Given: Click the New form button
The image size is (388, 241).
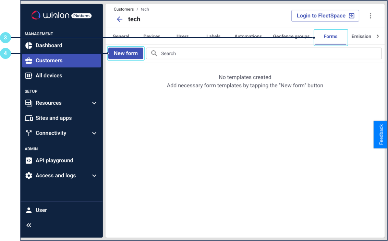Looking at the screenshot, I should click(126, 53).
